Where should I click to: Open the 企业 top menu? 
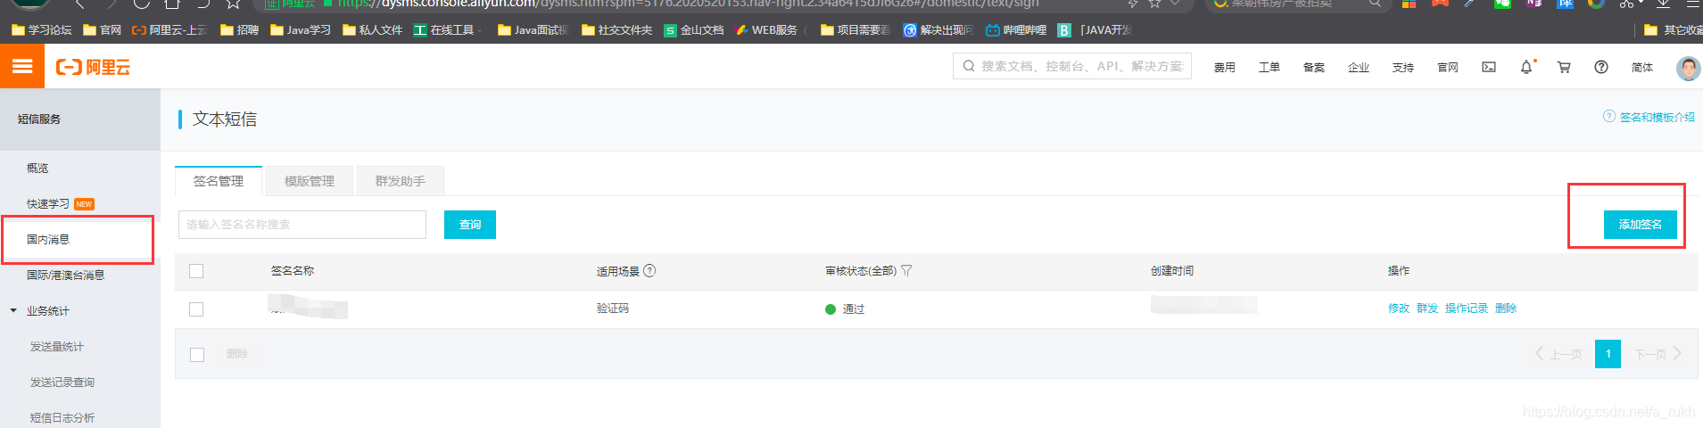click(1359, 68)
